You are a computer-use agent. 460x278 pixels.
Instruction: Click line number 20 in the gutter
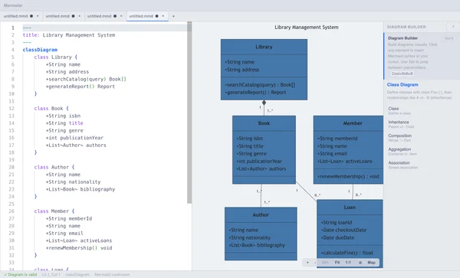11,167
